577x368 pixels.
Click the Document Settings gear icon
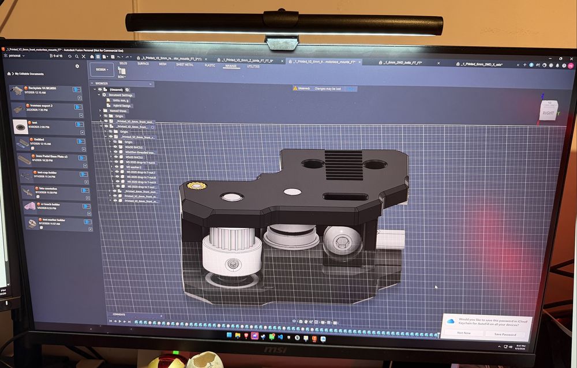104,95
